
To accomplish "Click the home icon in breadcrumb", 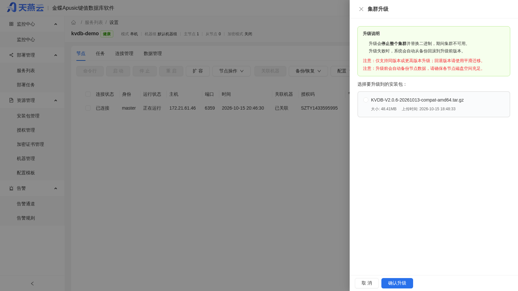I will tap(73, 22).
